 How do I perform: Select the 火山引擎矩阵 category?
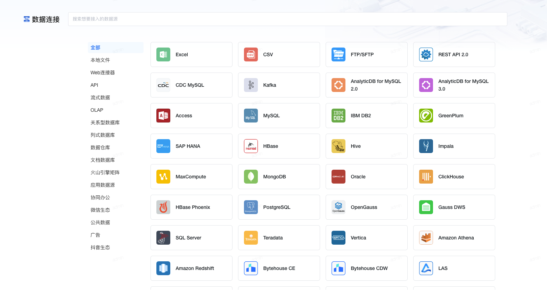coord(116,172)
